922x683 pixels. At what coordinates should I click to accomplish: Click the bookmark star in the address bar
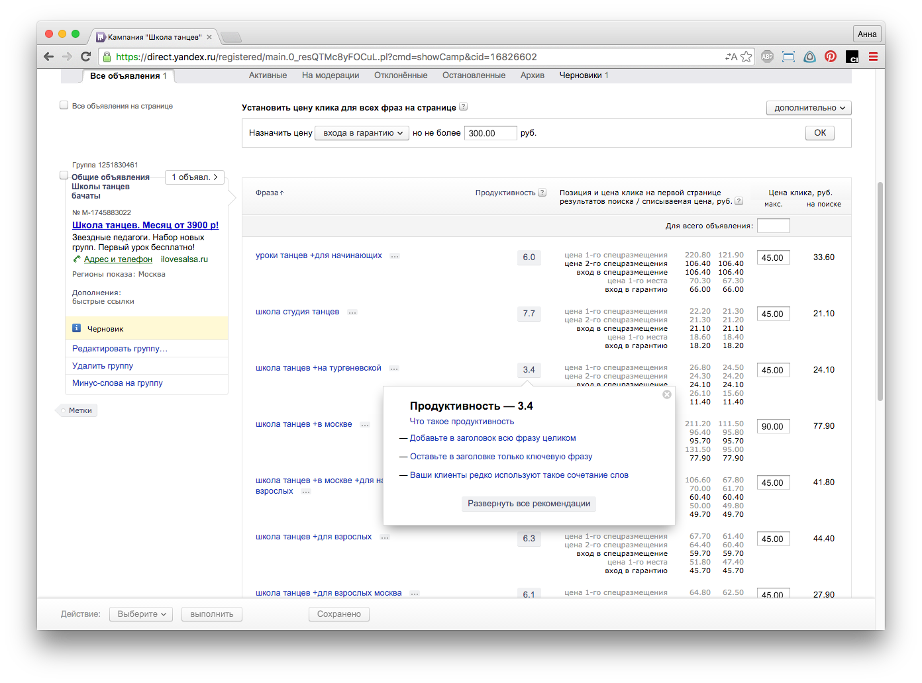click(x=746, y=57)
